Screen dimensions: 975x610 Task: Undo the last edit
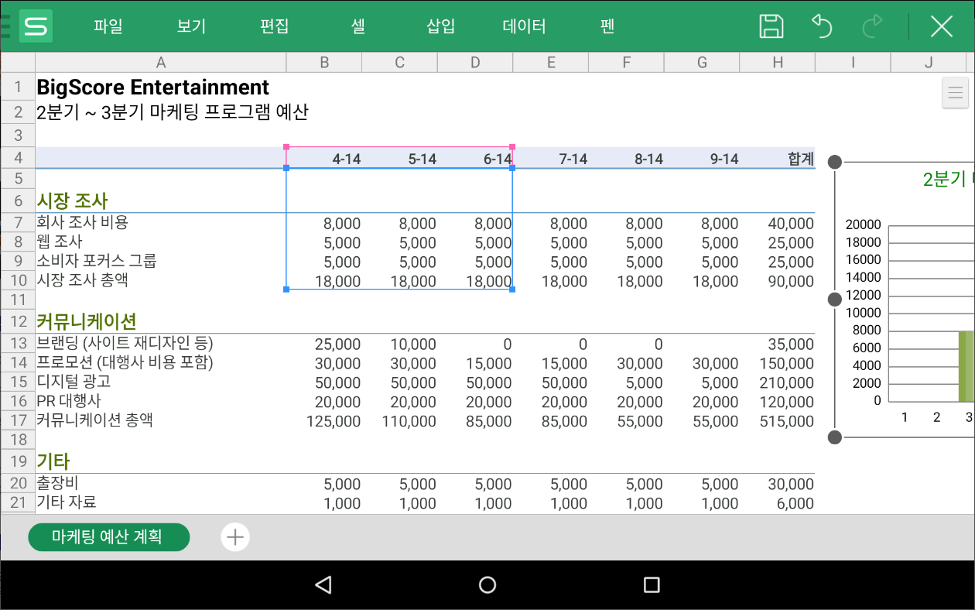(x=821, y=26)
